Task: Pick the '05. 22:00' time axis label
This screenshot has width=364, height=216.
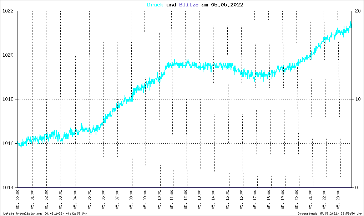Action: pos(324,200)
